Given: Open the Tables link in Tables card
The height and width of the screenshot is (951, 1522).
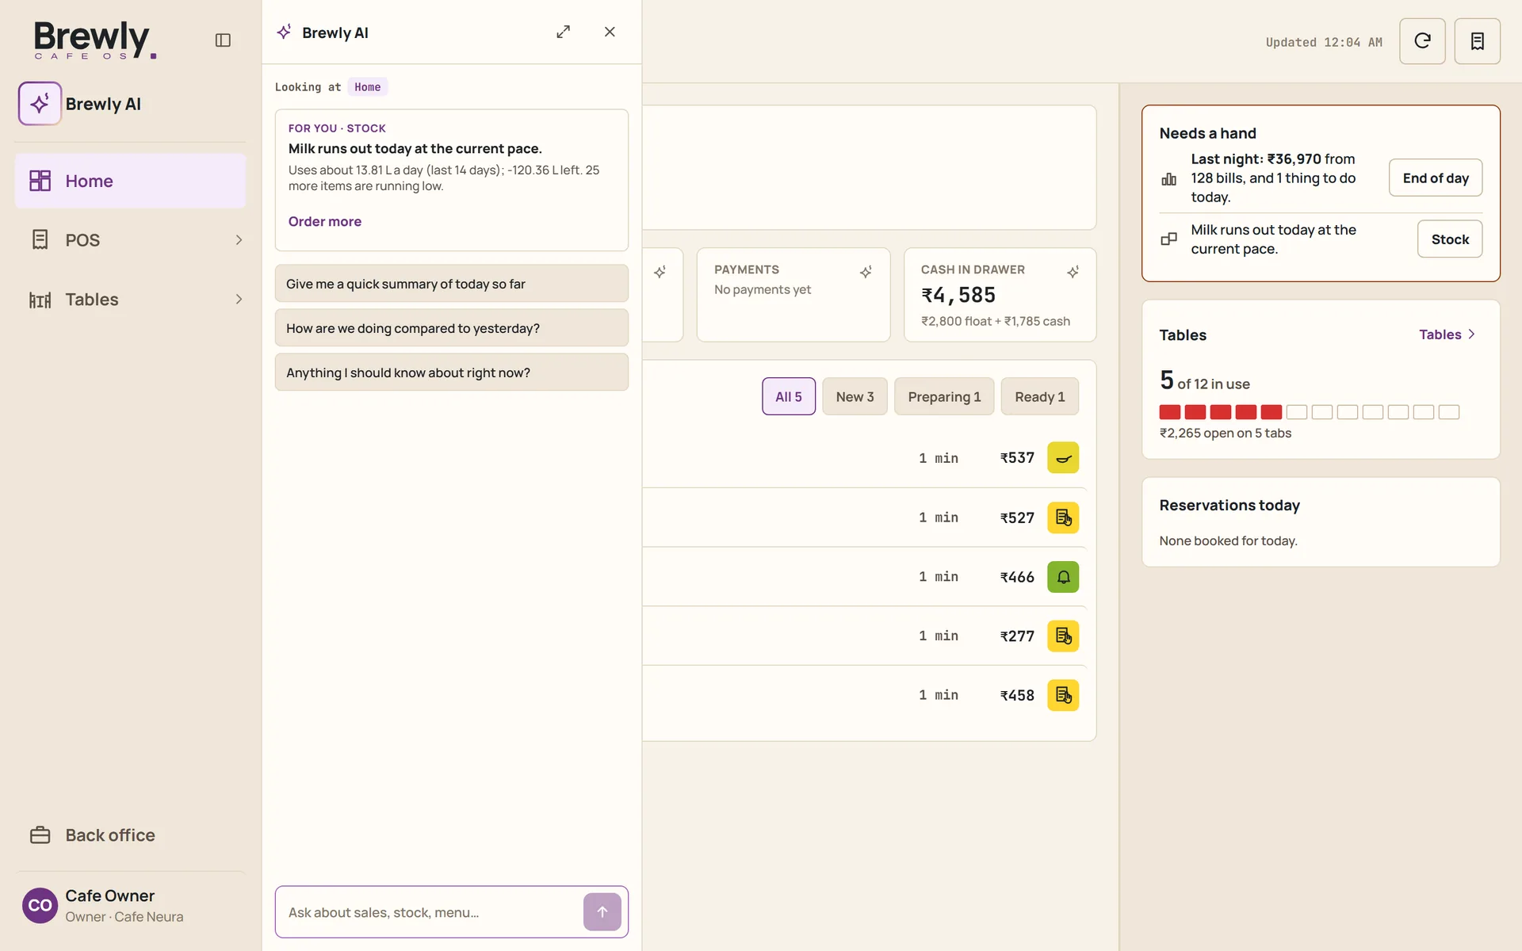Looking at the screenshot, I should (1447, 334).
